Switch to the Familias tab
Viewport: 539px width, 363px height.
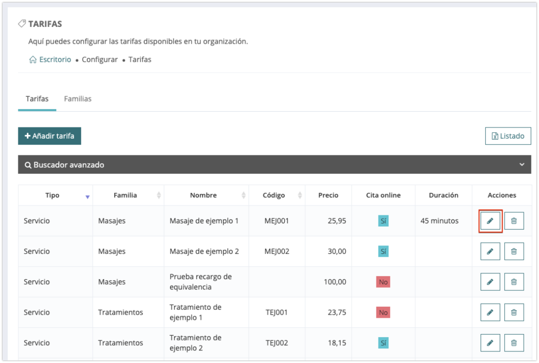click(x=77, y=99)
